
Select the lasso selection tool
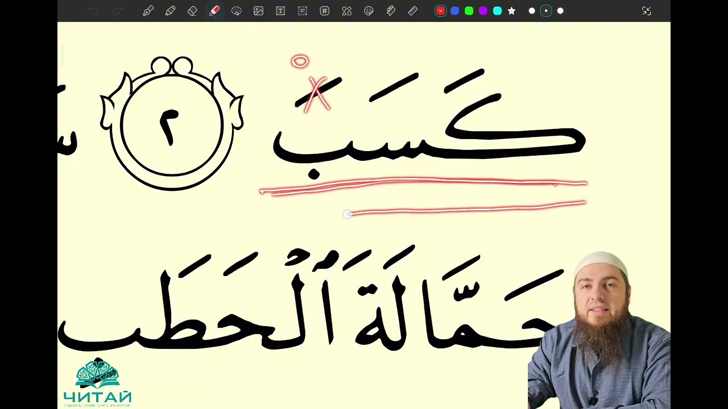(x=236, y=11)
